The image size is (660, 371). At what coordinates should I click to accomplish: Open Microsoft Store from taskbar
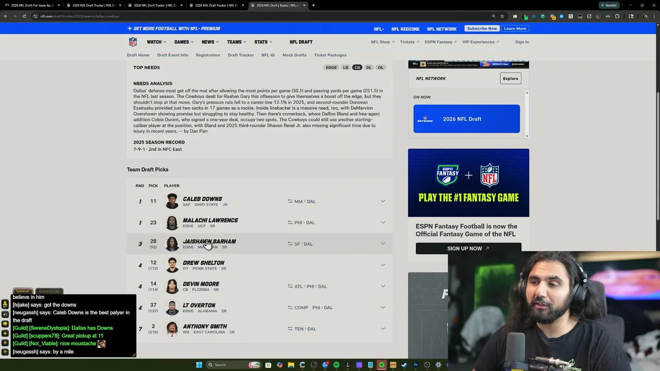coord(268,365)
